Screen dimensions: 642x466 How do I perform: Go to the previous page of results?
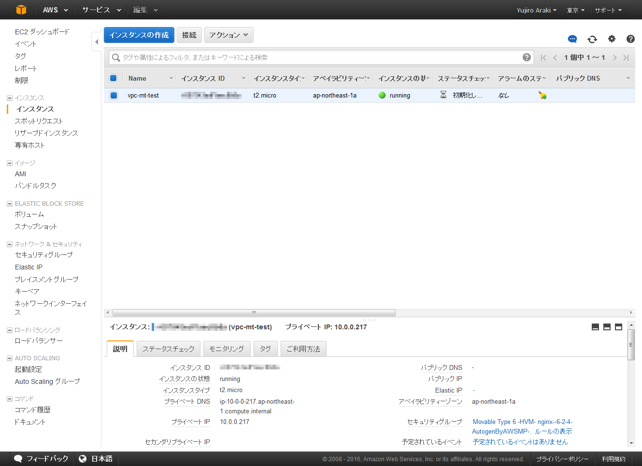(x=555, y=57)
